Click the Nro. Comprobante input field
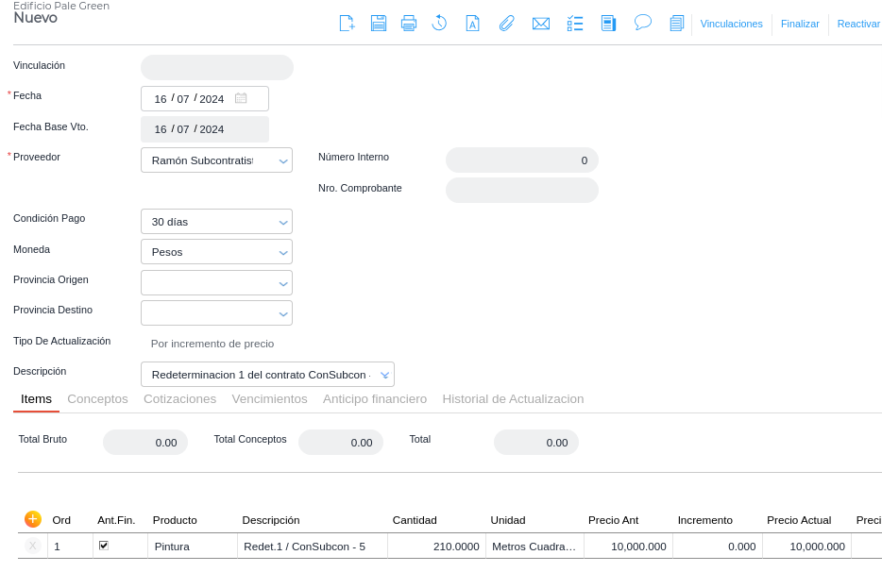This screenshot has height=572, width=882. [521, 190]
